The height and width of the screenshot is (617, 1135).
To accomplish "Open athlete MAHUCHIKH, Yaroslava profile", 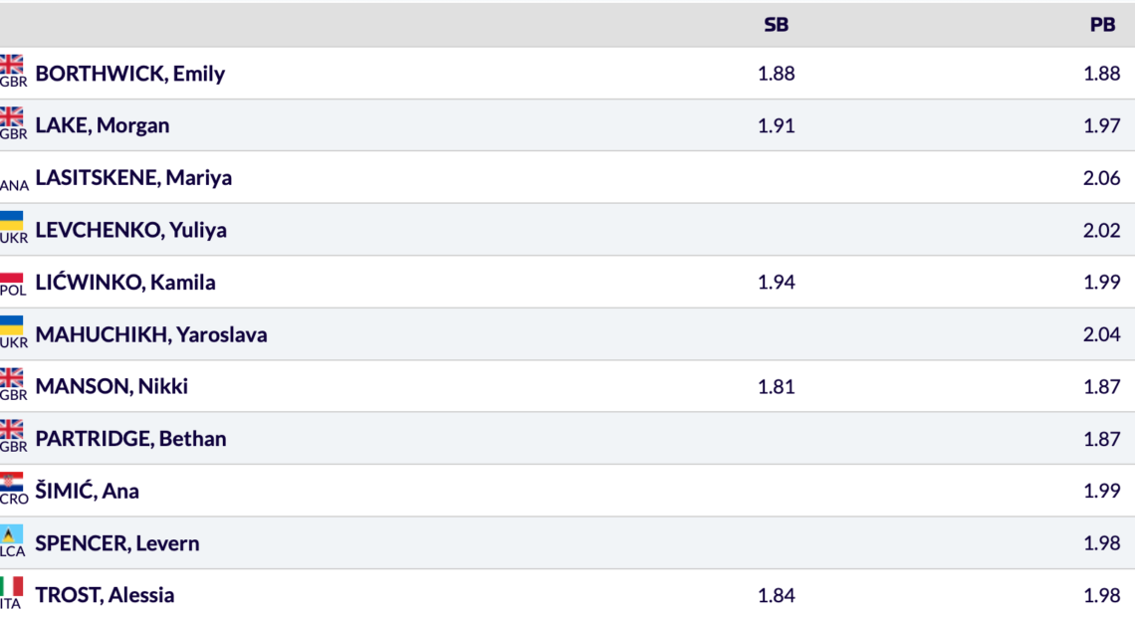I will (x=151, y=334).
